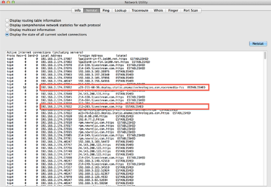Click the yellow minimize window button
271x187 pixels.
tap(8, 2)
